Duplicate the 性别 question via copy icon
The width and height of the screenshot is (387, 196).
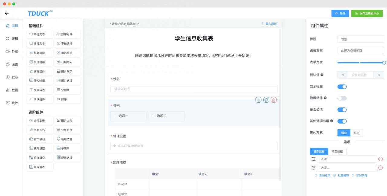point(266,100)
